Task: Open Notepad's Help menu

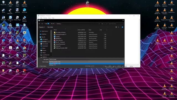Action: coord(53,18)
